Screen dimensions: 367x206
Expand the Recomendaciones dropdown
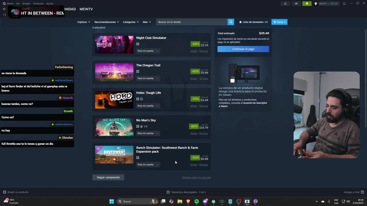point(106,22)
